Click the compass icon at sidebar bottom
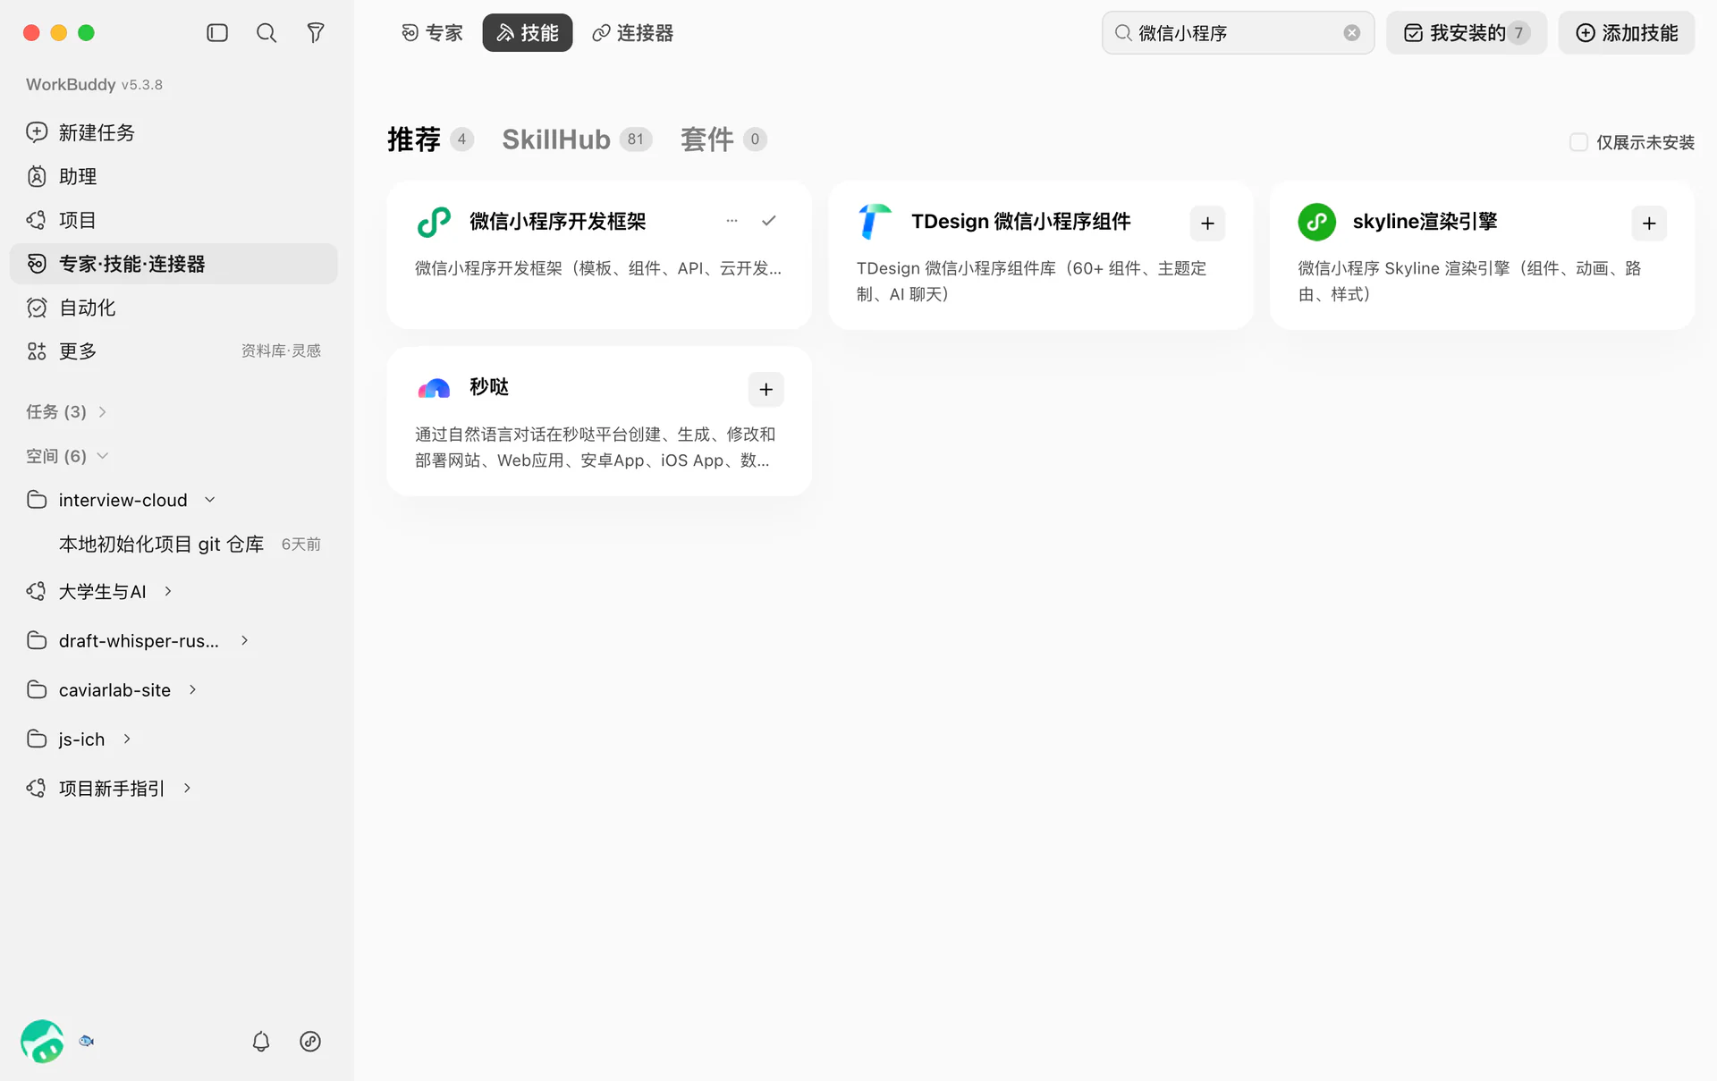This screenshot has height=1081, width=1717. click(x=310, y=1042)
